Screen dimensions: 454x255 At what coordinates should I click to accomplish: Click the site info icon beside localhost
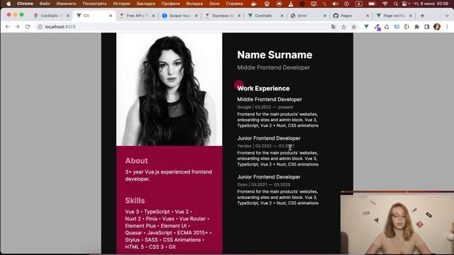coord(40,27)
